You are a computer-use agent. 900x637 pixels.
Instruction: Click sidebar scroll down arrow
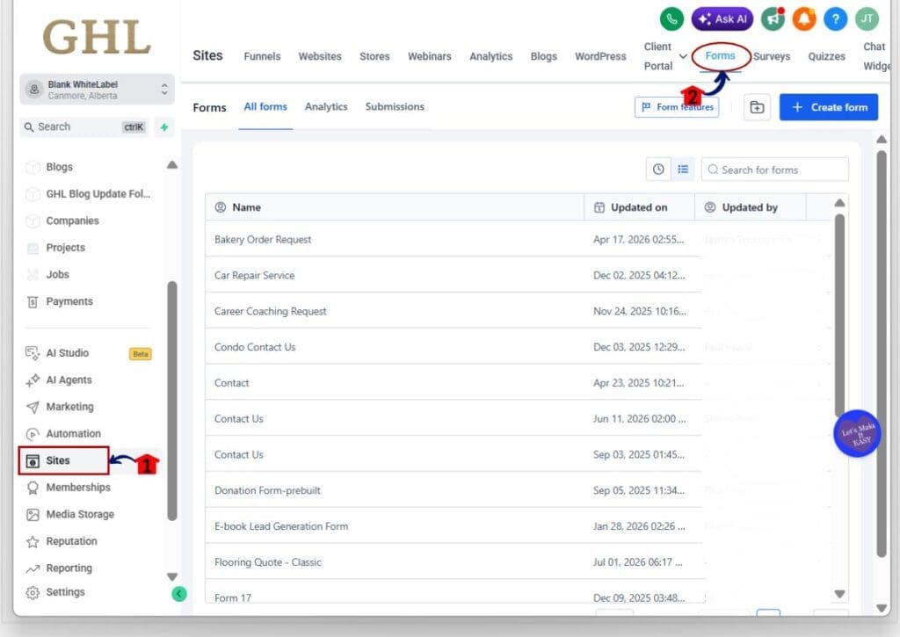171,576
